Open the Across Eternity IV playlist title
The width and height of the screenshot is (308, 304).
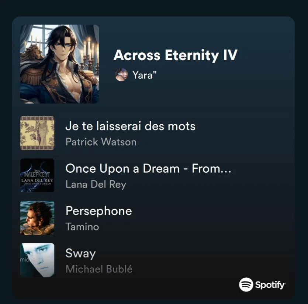click(x=176, y=55)
